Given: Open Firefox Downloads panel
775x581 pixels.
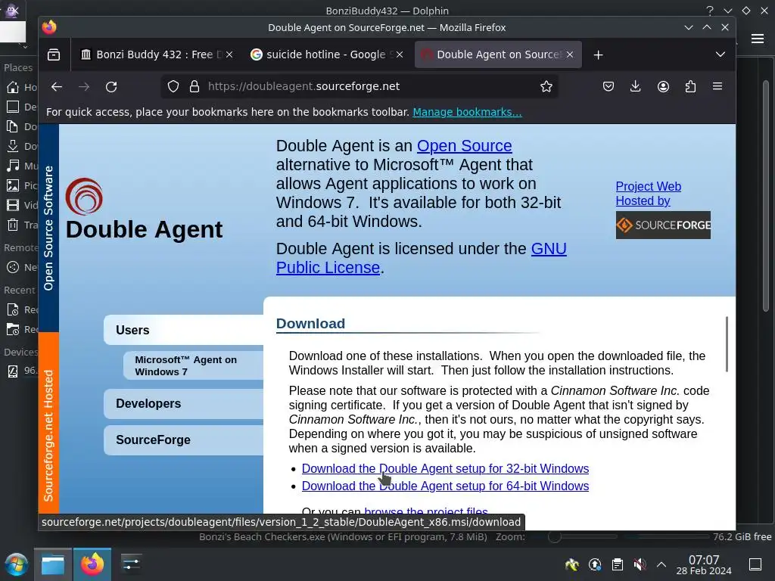Looking at the screenshot, I should (636, 86).
